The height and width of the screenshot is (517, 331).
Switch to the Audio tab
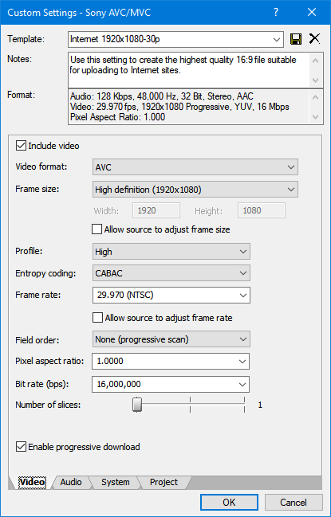(x=71, y=482)
